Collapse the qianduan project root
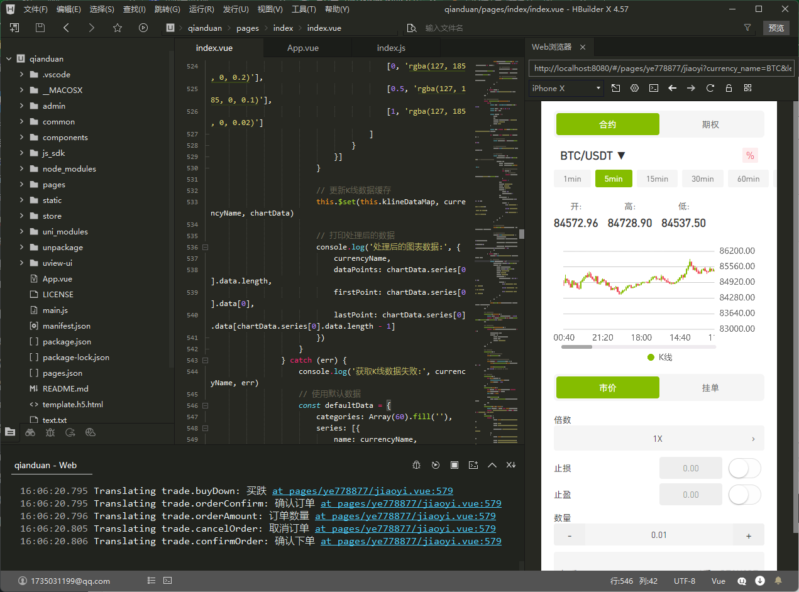The width and height of the screenshot is (799, 592). tap(9, 59)
